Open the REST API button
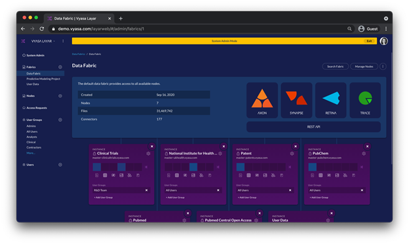 313,127
